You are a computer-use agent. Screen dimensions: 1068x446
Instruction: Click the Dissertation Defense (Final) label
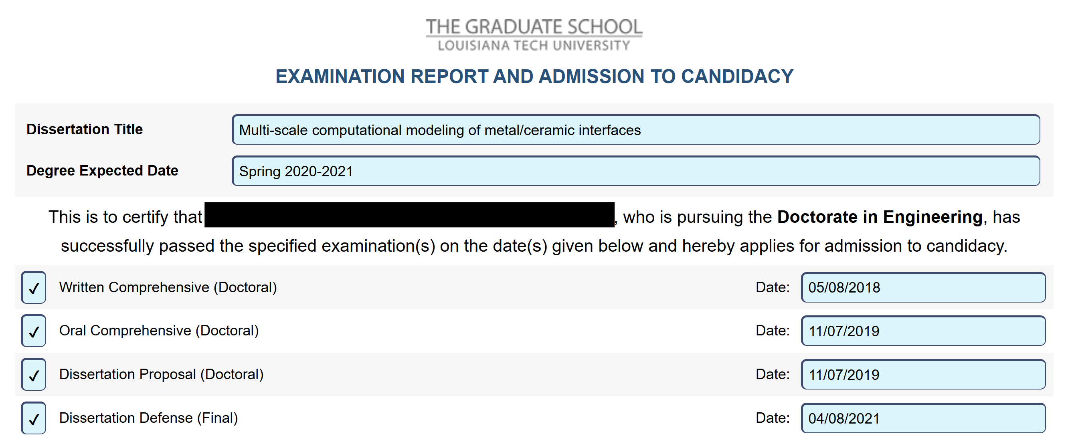pos(148,418)
